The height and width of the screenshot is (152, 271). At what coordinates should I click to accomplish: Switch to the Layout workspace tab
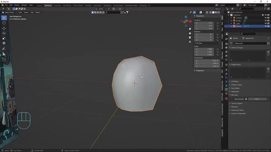[x=39, y=5]
